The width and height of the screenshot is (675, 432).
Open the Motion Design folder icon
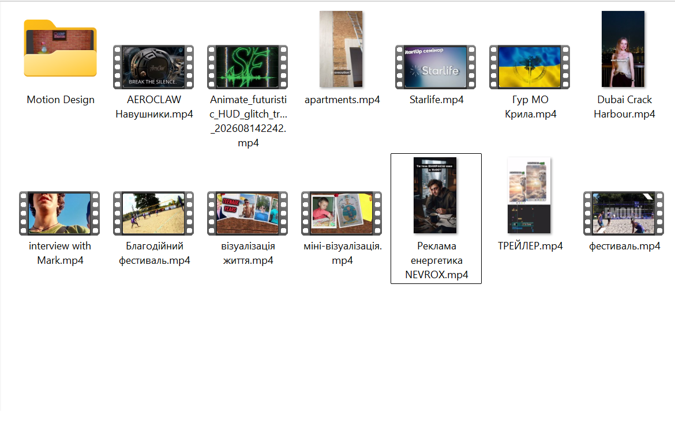point(60,48)
